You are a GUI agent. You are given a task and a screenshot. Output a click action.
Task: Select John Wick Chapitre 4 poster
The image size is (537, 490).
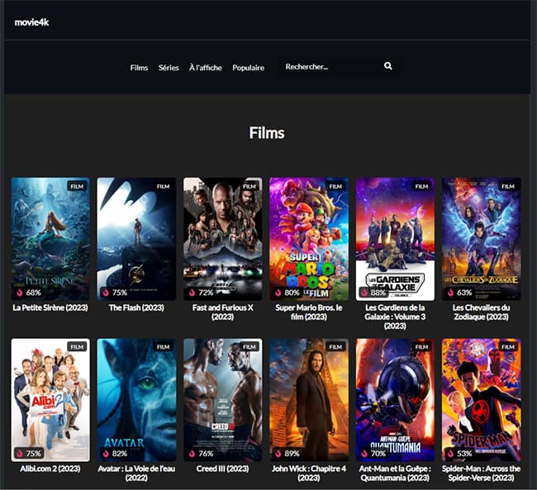pyautogui.click(x=309, y=400)
